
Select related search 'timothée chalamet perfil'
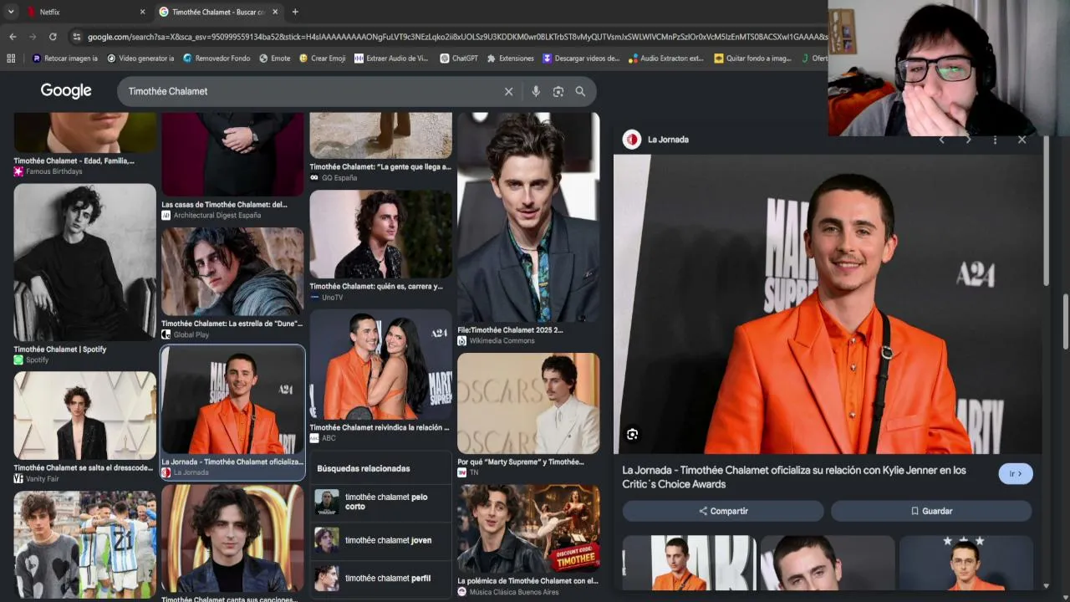pos(381,579)
